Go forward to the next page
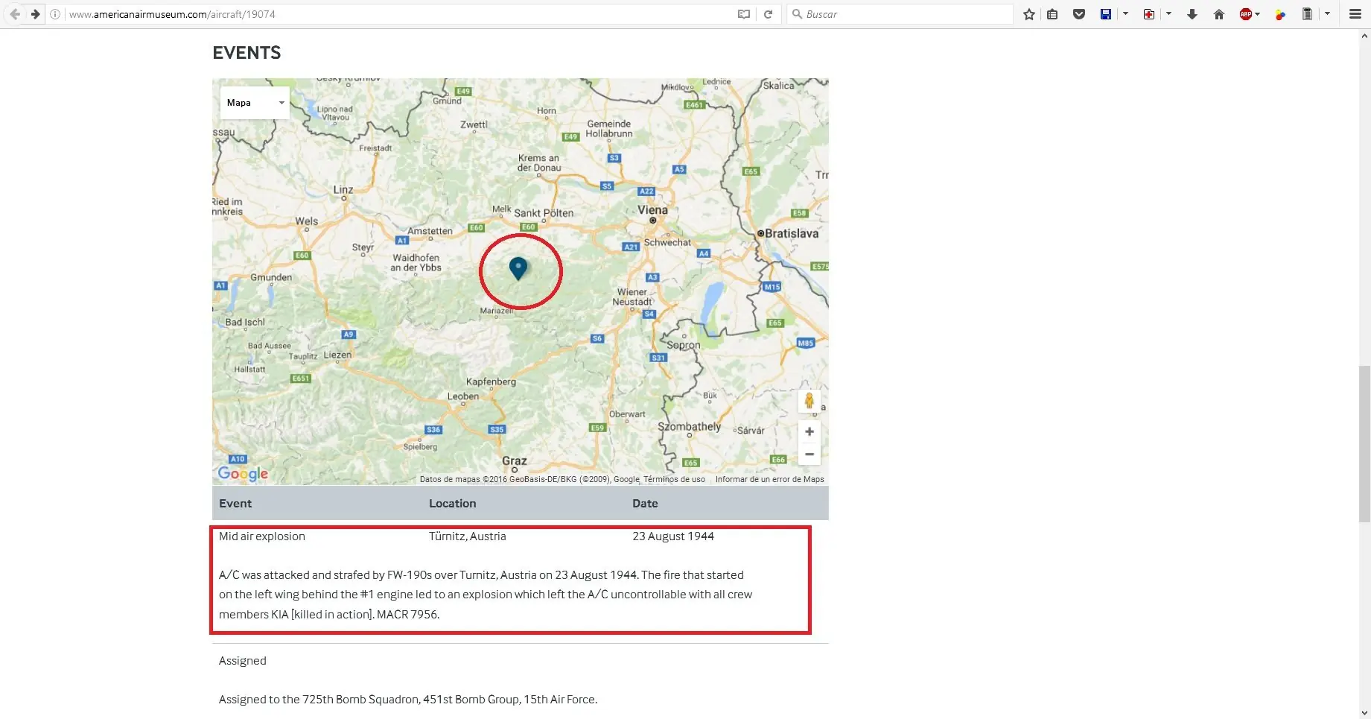The height and width of the screenshot is (719, 1371). (35, 14)
